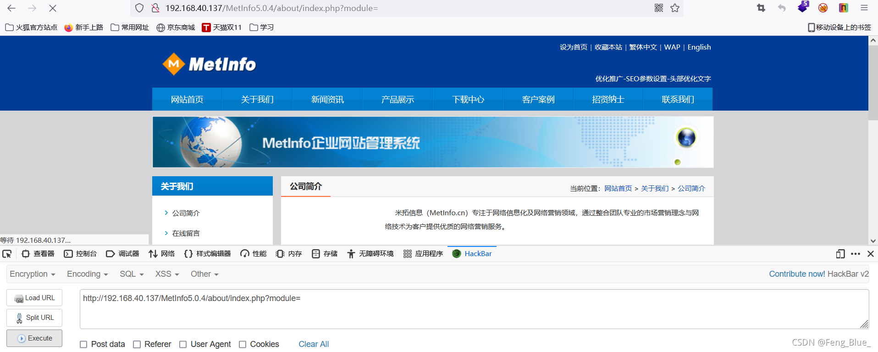
Task: Open the Contribute now! link
Action: [797, 274]
